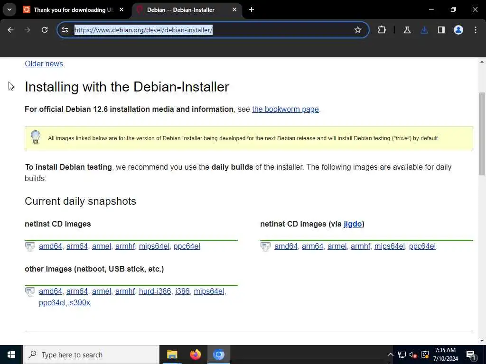486x364 pixels.
Task: Expand the tab search dropdown arrow
Action: [9, 9]
